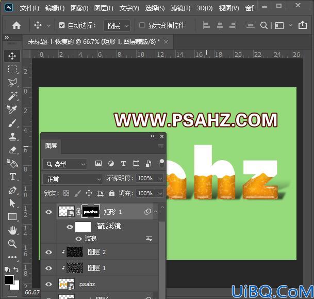Select the Brush tool
The image size is (314, 299).
pos(12,123)
